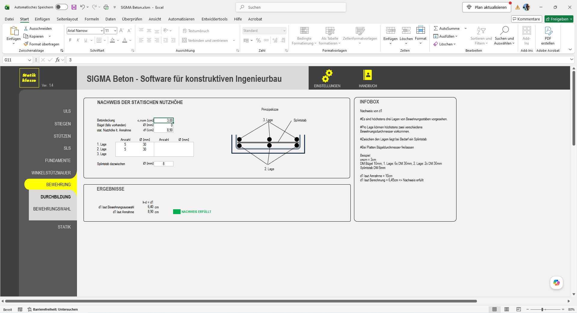Image resolution: width=577 pixels, height=313 pixels.
Task: Open the Kommentare pane
Action: click(526, 19)
